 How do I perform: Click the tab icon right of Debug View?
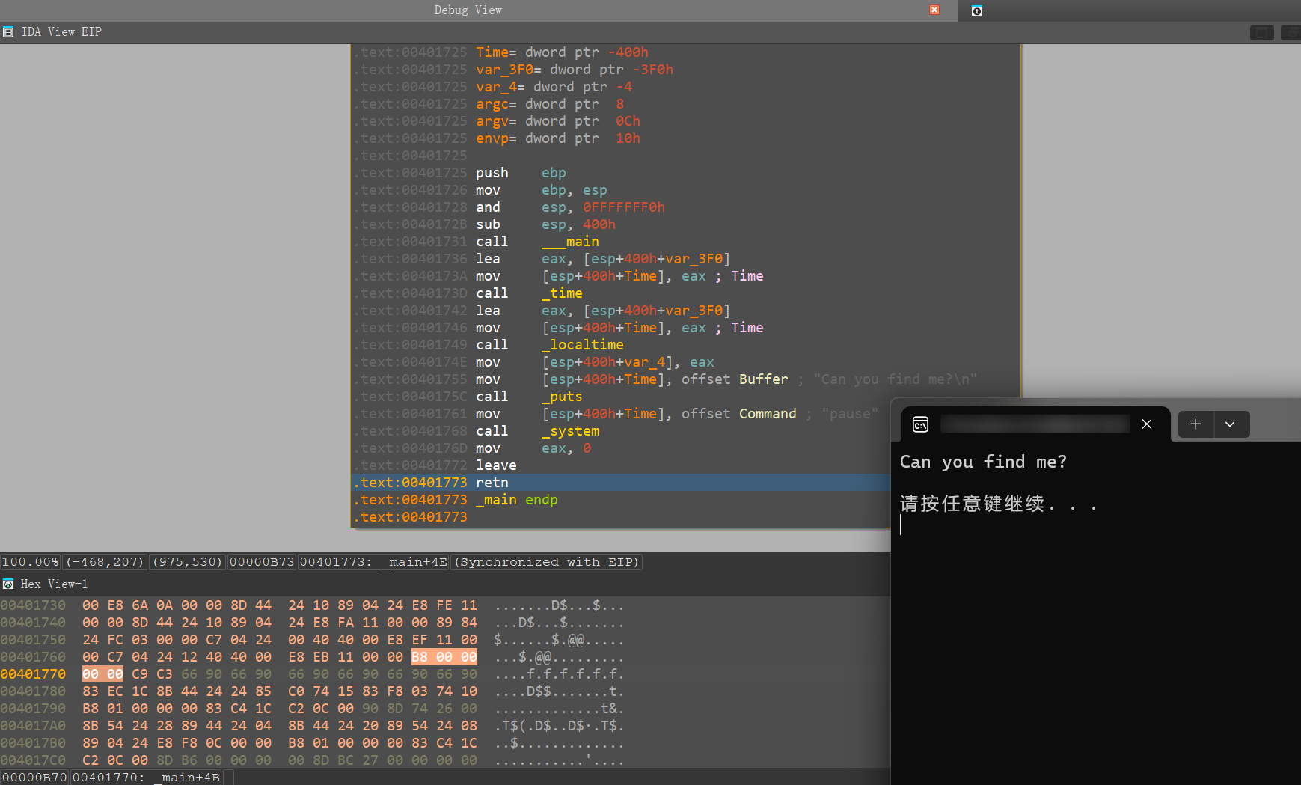(976, 10)
